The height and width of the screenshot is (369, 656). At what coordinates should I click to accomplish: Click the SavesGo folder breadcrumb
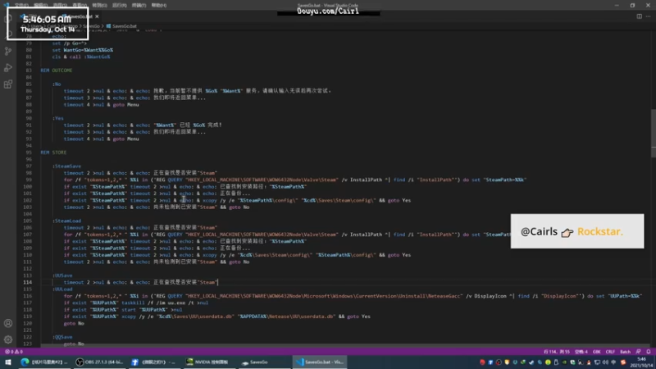[x=92, y=26]
